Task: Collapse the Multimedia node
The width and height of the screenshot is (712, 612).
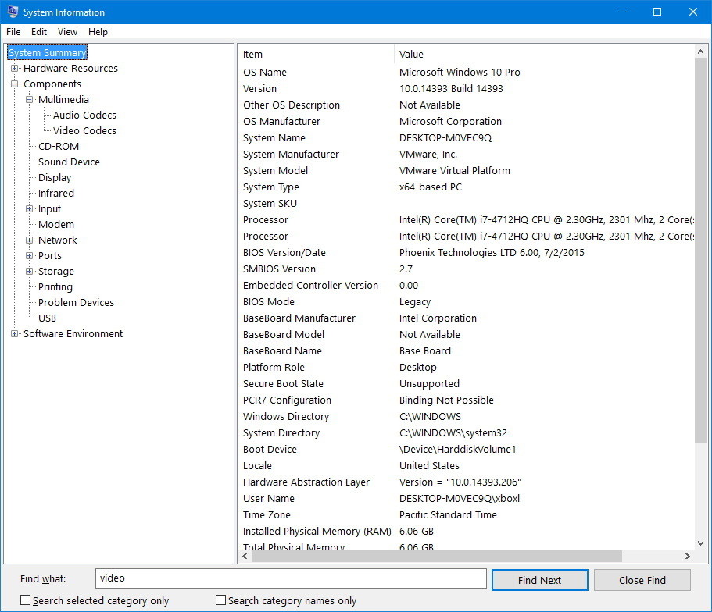Action: 30,99
